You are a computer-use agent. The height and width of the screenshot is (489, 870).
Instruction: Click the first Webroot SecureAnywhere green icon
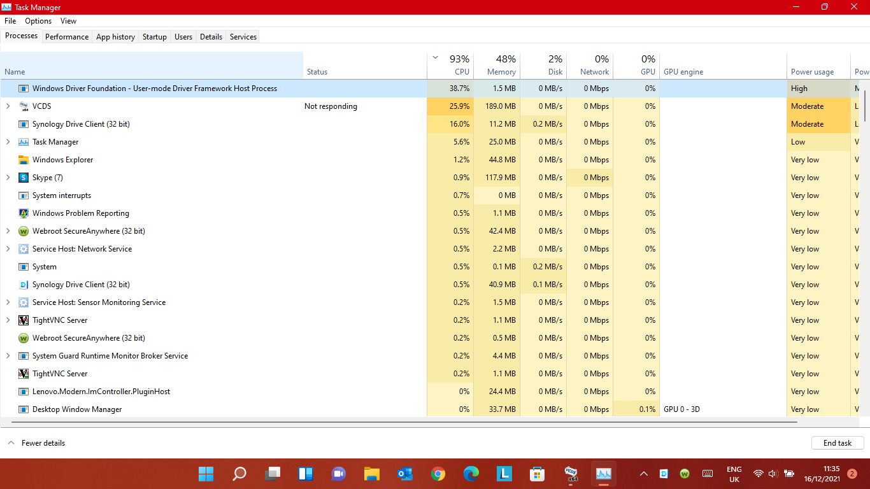pyautogui.click(x=24, y=231)
